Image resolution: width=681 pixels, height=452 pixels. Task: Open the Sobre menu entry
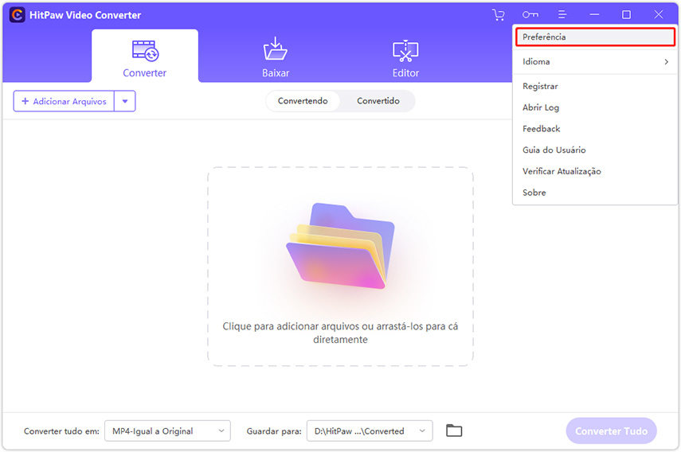click(595, 192)
